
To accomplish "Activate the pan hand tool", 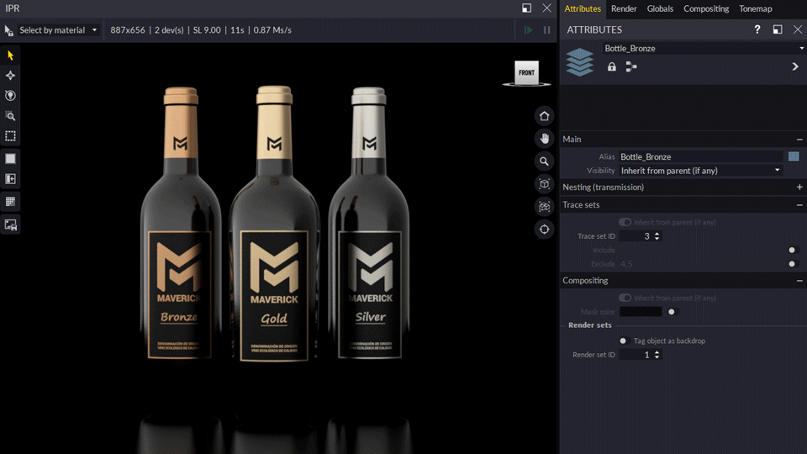I will pos(545,139).
